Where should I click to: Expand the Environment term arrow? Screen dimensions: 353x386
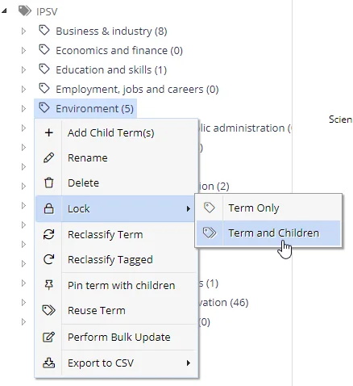coord(23,109)
